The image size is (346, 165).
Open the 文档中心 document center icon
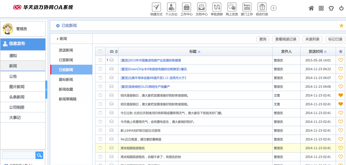pos(201,7)
